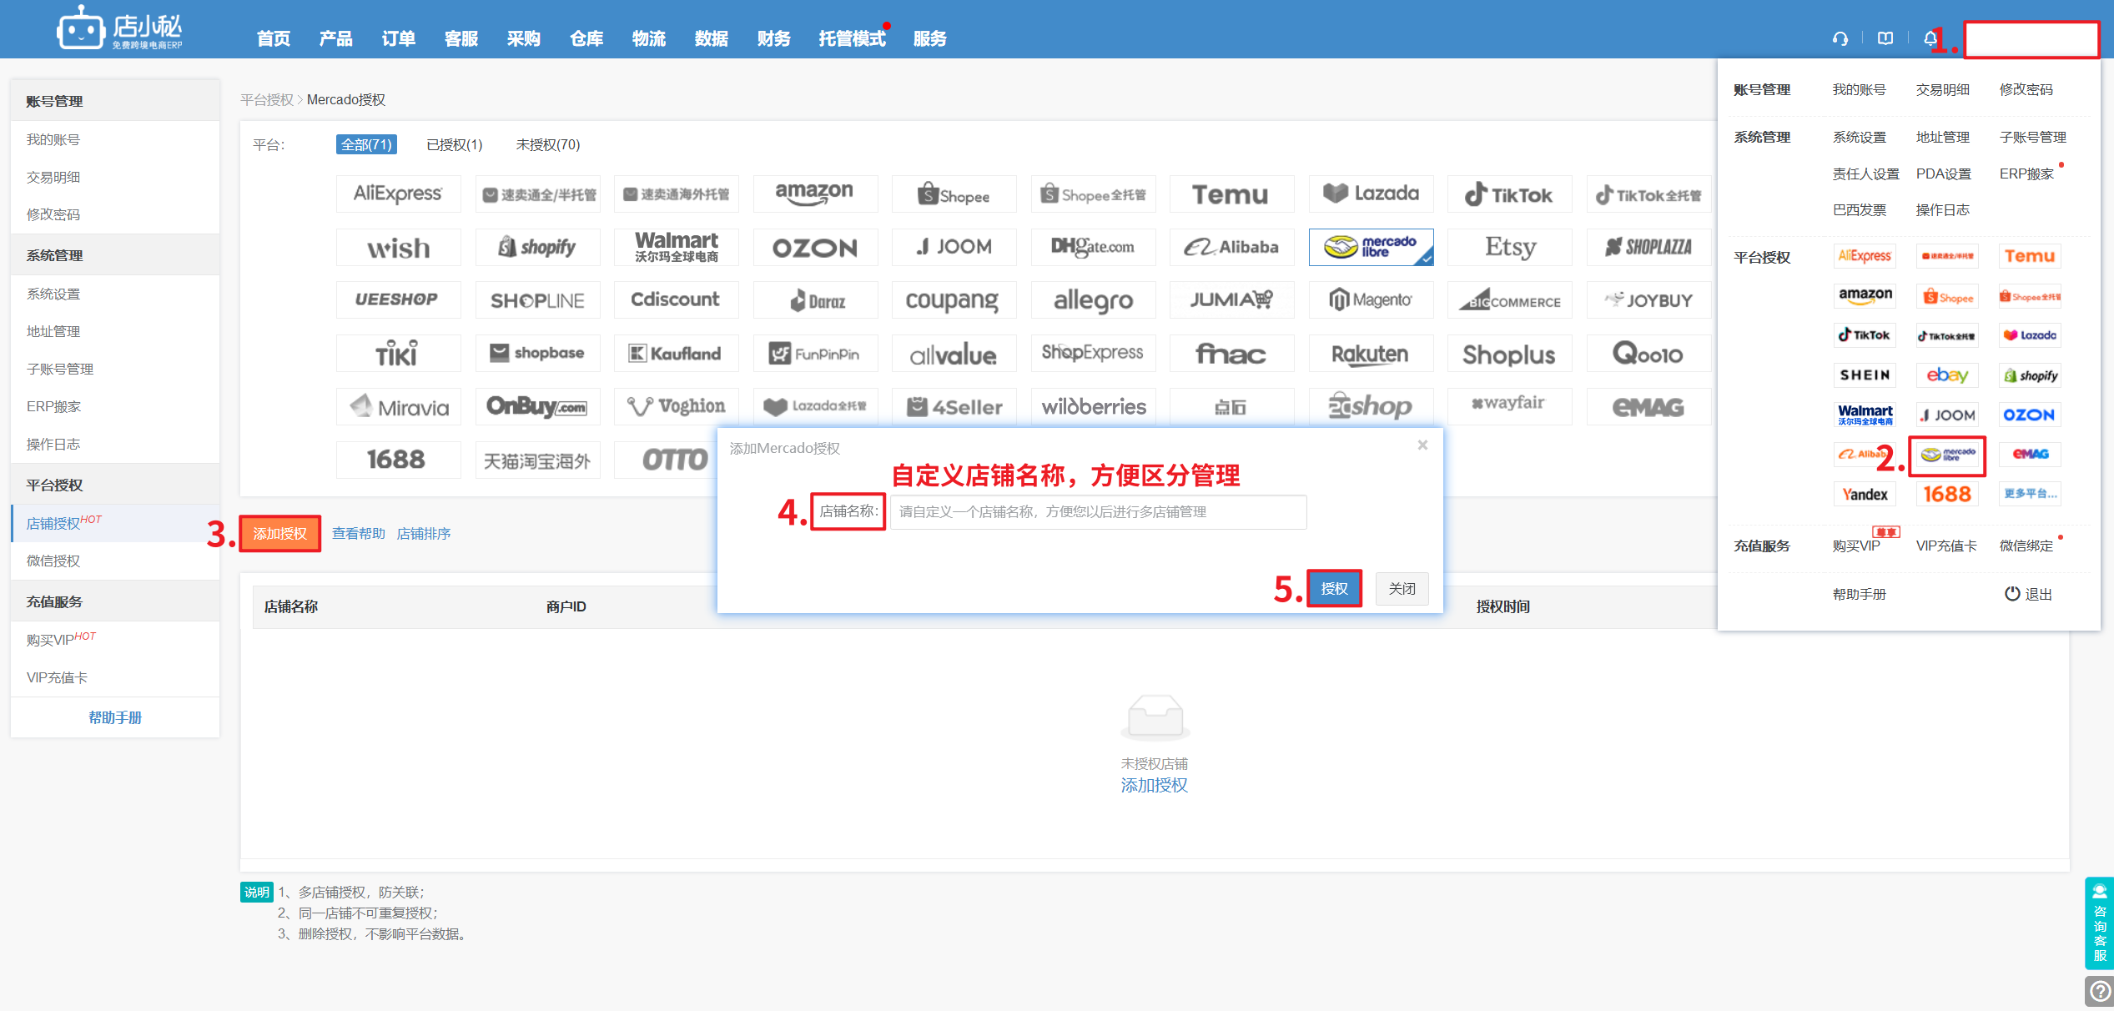
Task: Filter by 已授权(1) platforms
Action: pyautogui.click(x=454, y=145)
